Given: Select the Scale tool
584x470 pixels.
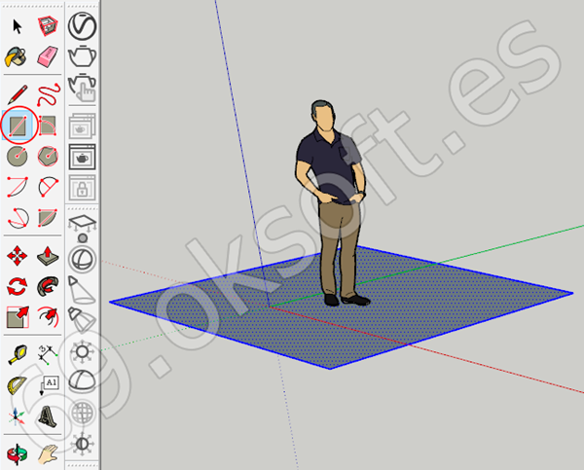Looking at the screenshot, I should click(x=18, y=317).
